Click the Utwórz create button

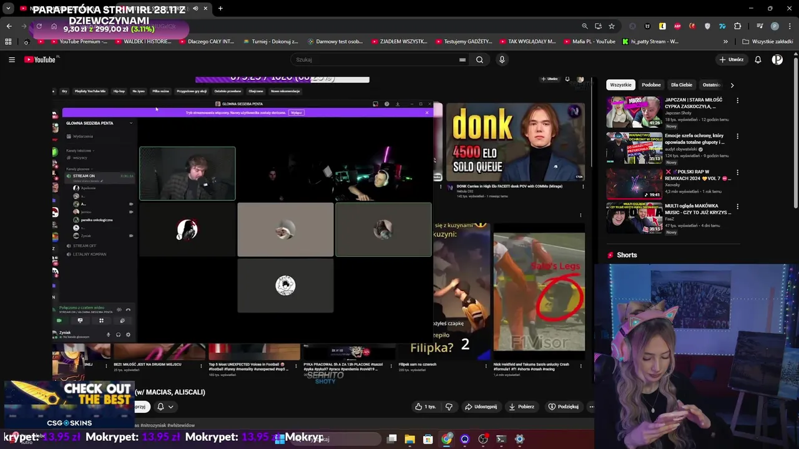pyautogui.click(x=731, y=60)
